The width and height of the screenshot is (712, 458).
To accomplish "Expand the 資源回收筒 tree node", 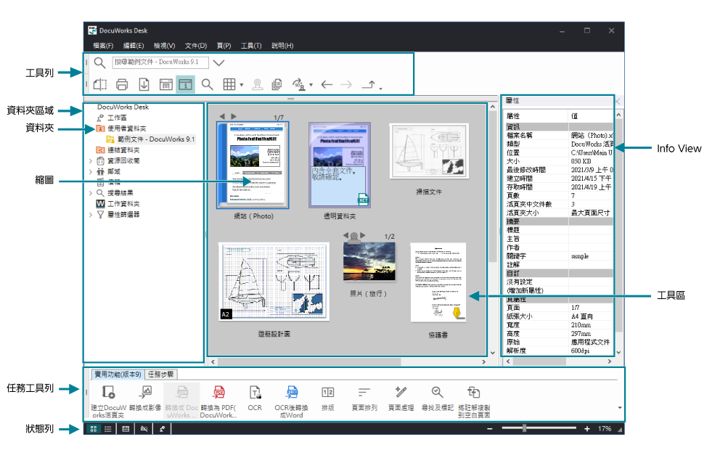I will click(x=91, y=160).
